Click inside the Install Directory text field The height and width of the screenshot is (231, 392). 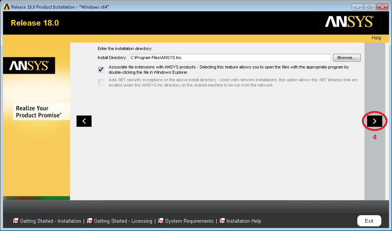pyautogui.click(x=230, y=57)
